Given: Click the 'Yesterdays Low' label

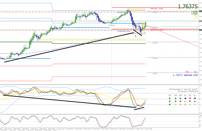Looking at the screenshot, I should pyautogui.click(x=124, y=31).
